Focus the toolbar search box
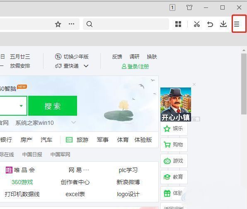 pyautogui.click(x=126, y=24)
